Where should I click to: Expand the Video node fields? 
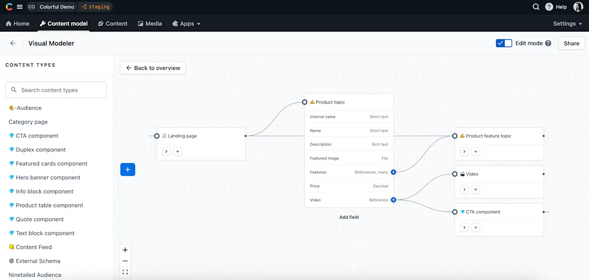465,190
